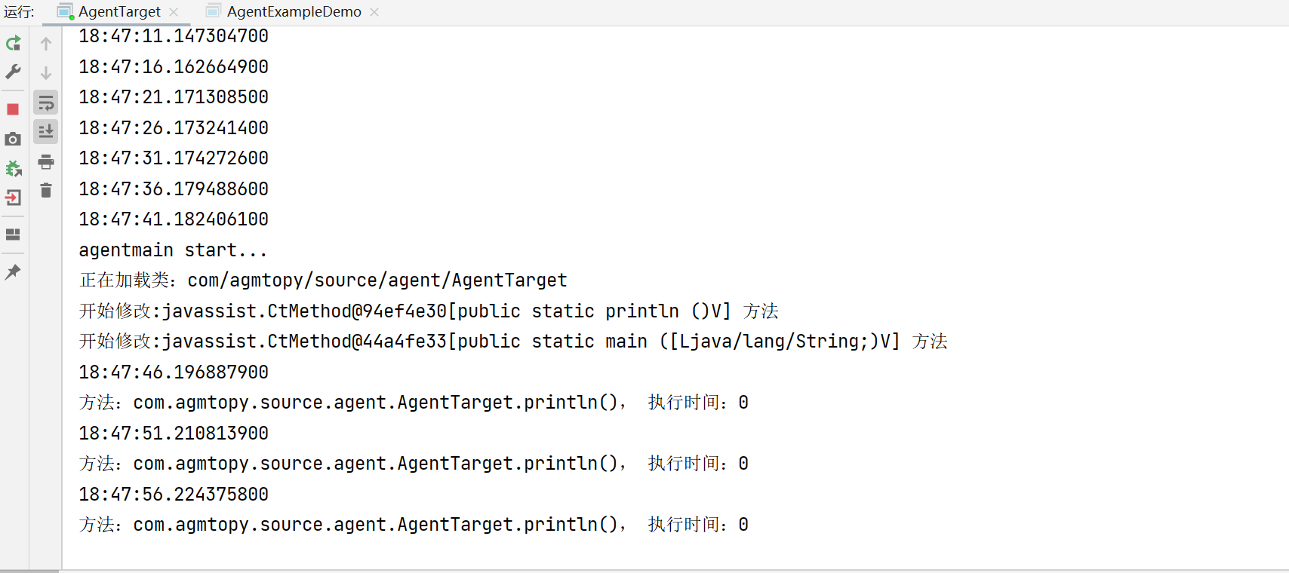Rerun the AgentTarget program

coord(13,44)
